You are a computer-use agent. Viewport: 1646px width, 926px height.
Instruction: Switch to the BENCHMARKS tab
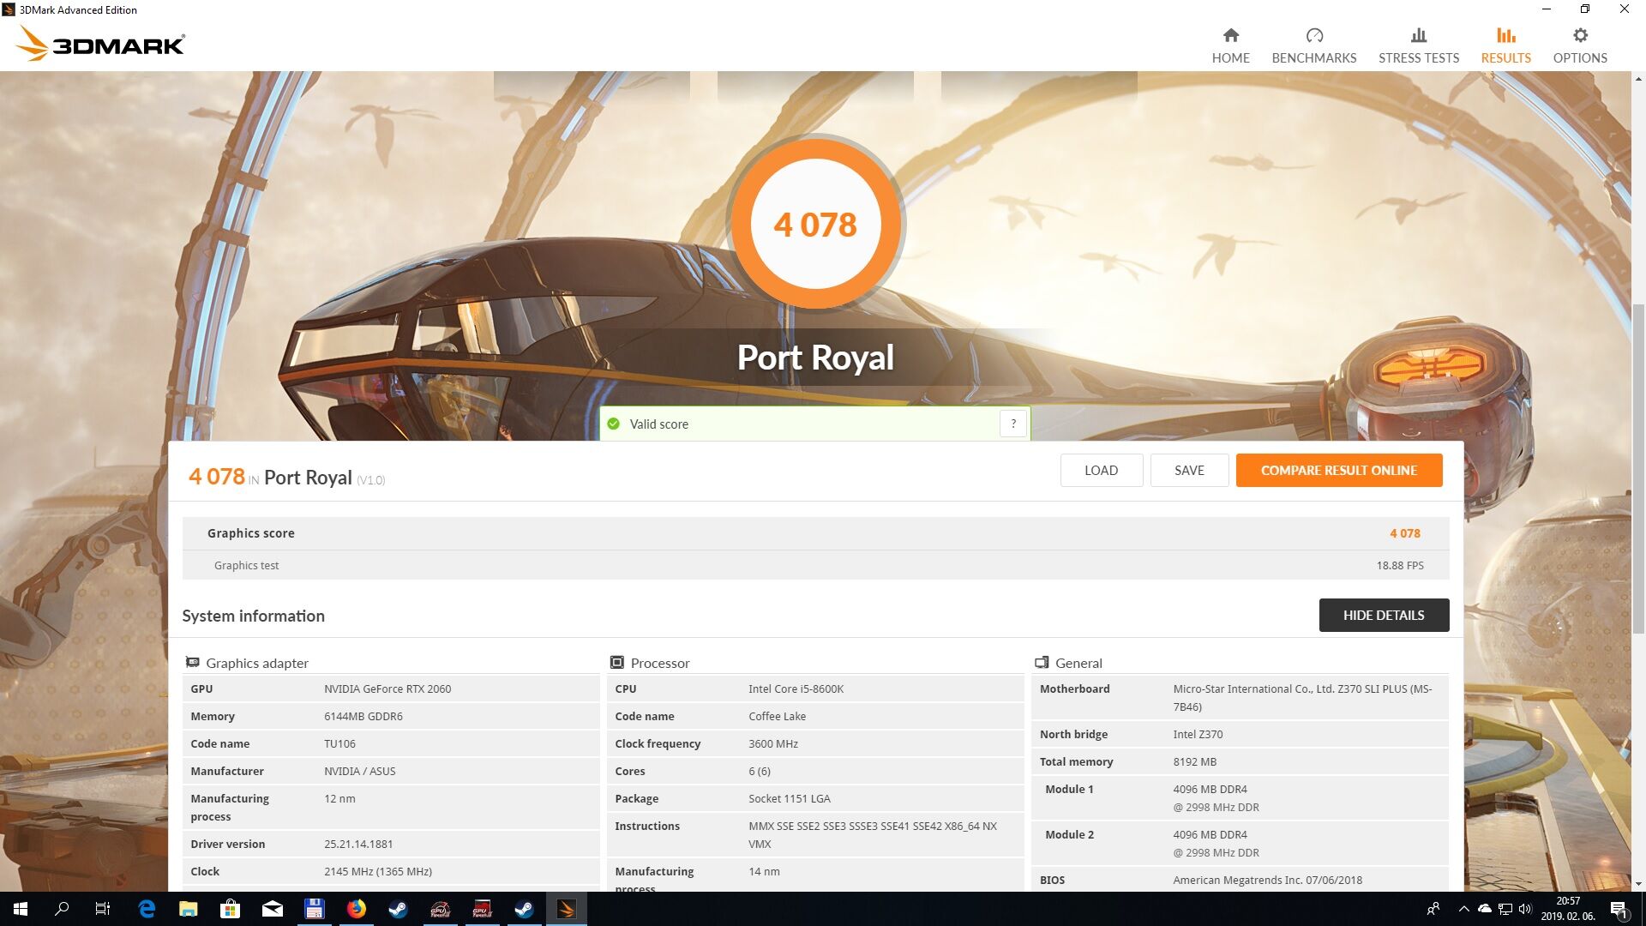(x=1314, y=45)
